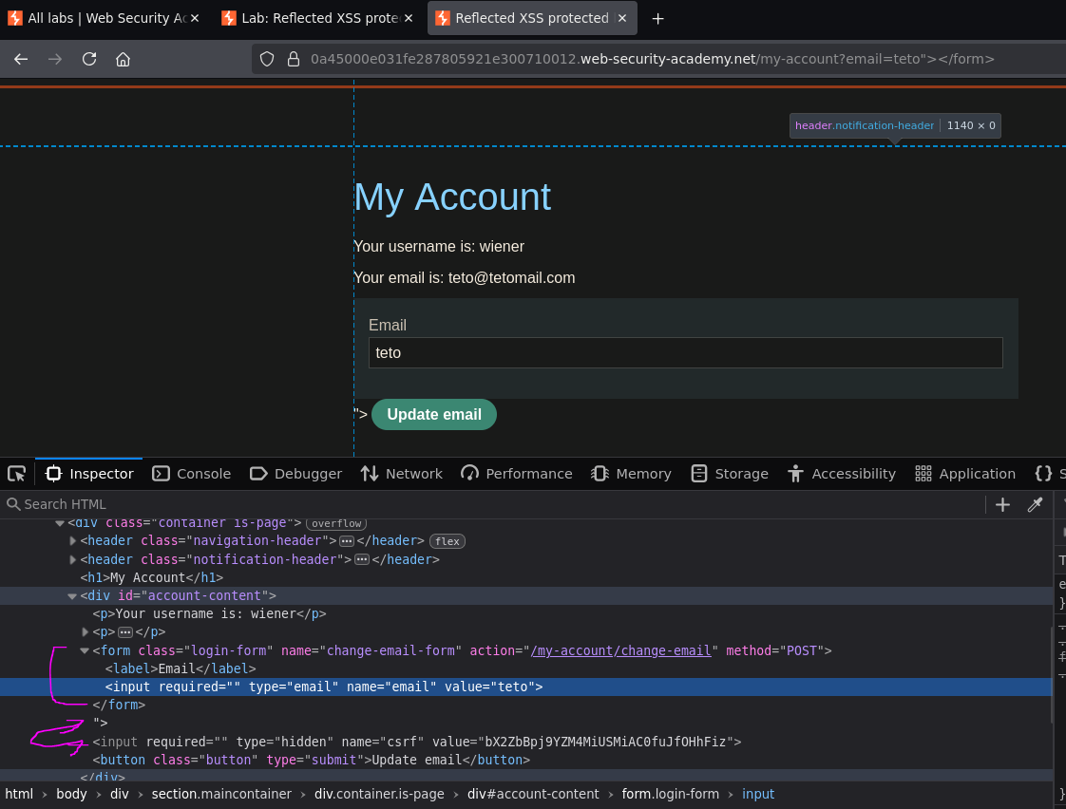Viewport: 1066px width, 809px height.
Task: Select form.login-form breadcrumb
Action: [670, 794]
